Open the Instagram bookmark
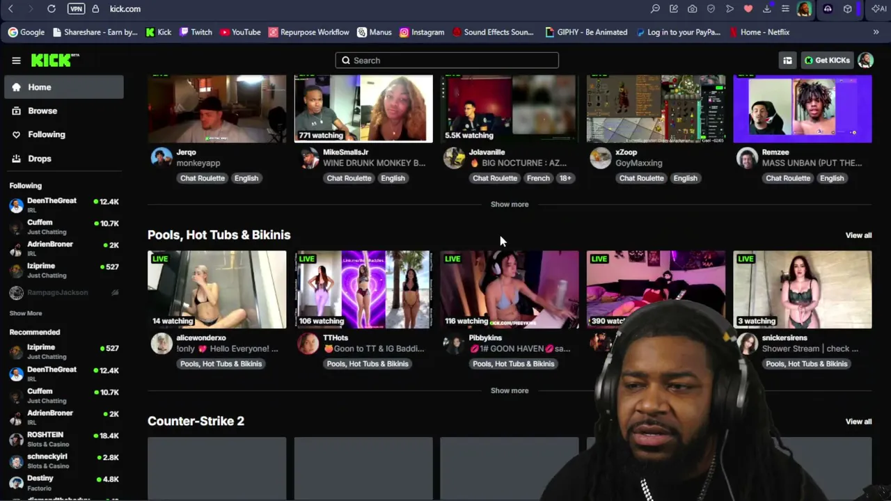Viewport: 891px width, 501px height. (x=422, y=32)
